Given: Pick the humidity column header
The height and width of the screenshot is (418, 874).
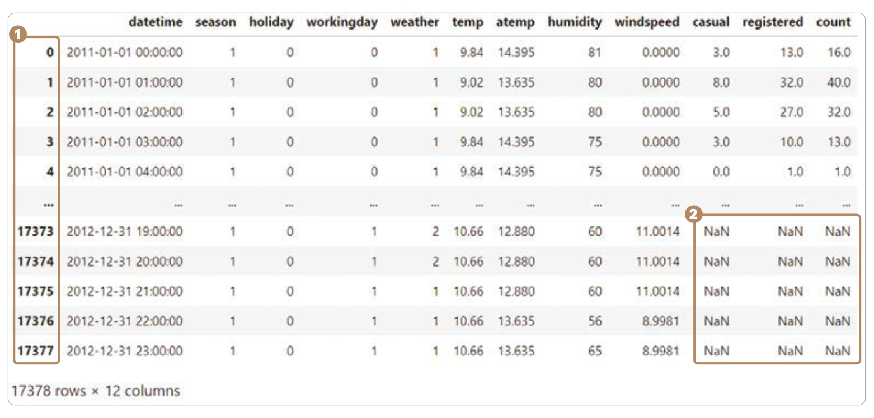Looking at the screenshot, I should pyautogui.click(x=575, y=23).
